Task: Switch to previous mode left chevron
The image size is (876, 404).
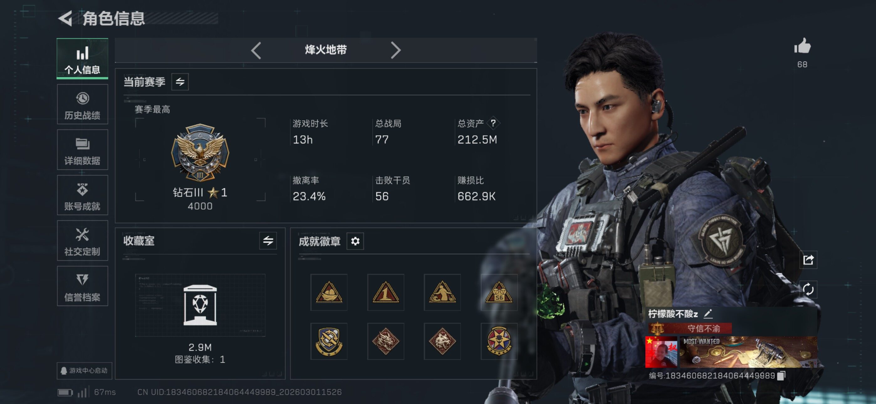Action: pos(256,50)
